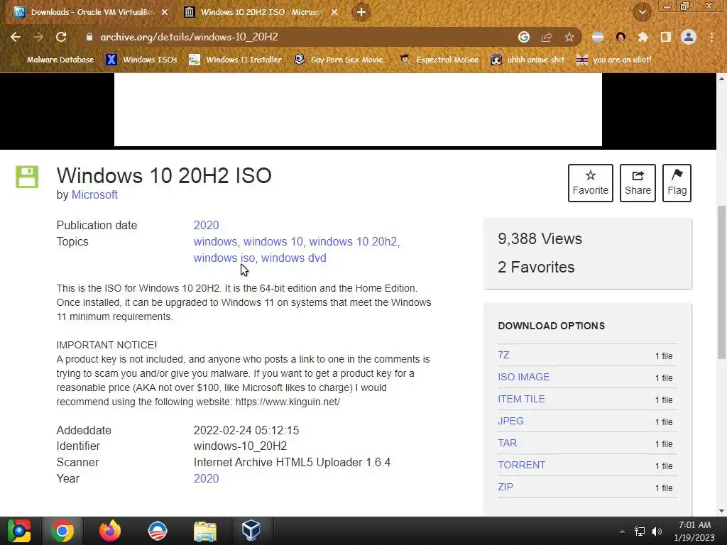Open the 'windows iso' topic link

(224, 258)
